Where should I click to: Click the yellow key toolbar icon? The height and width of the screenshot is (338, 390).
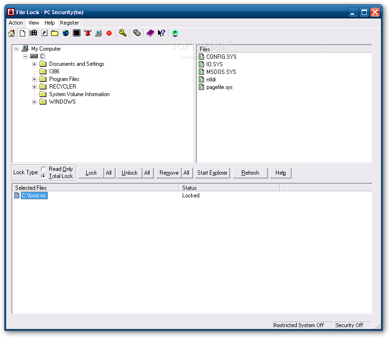pyautogui.click(x=123, y=33)
